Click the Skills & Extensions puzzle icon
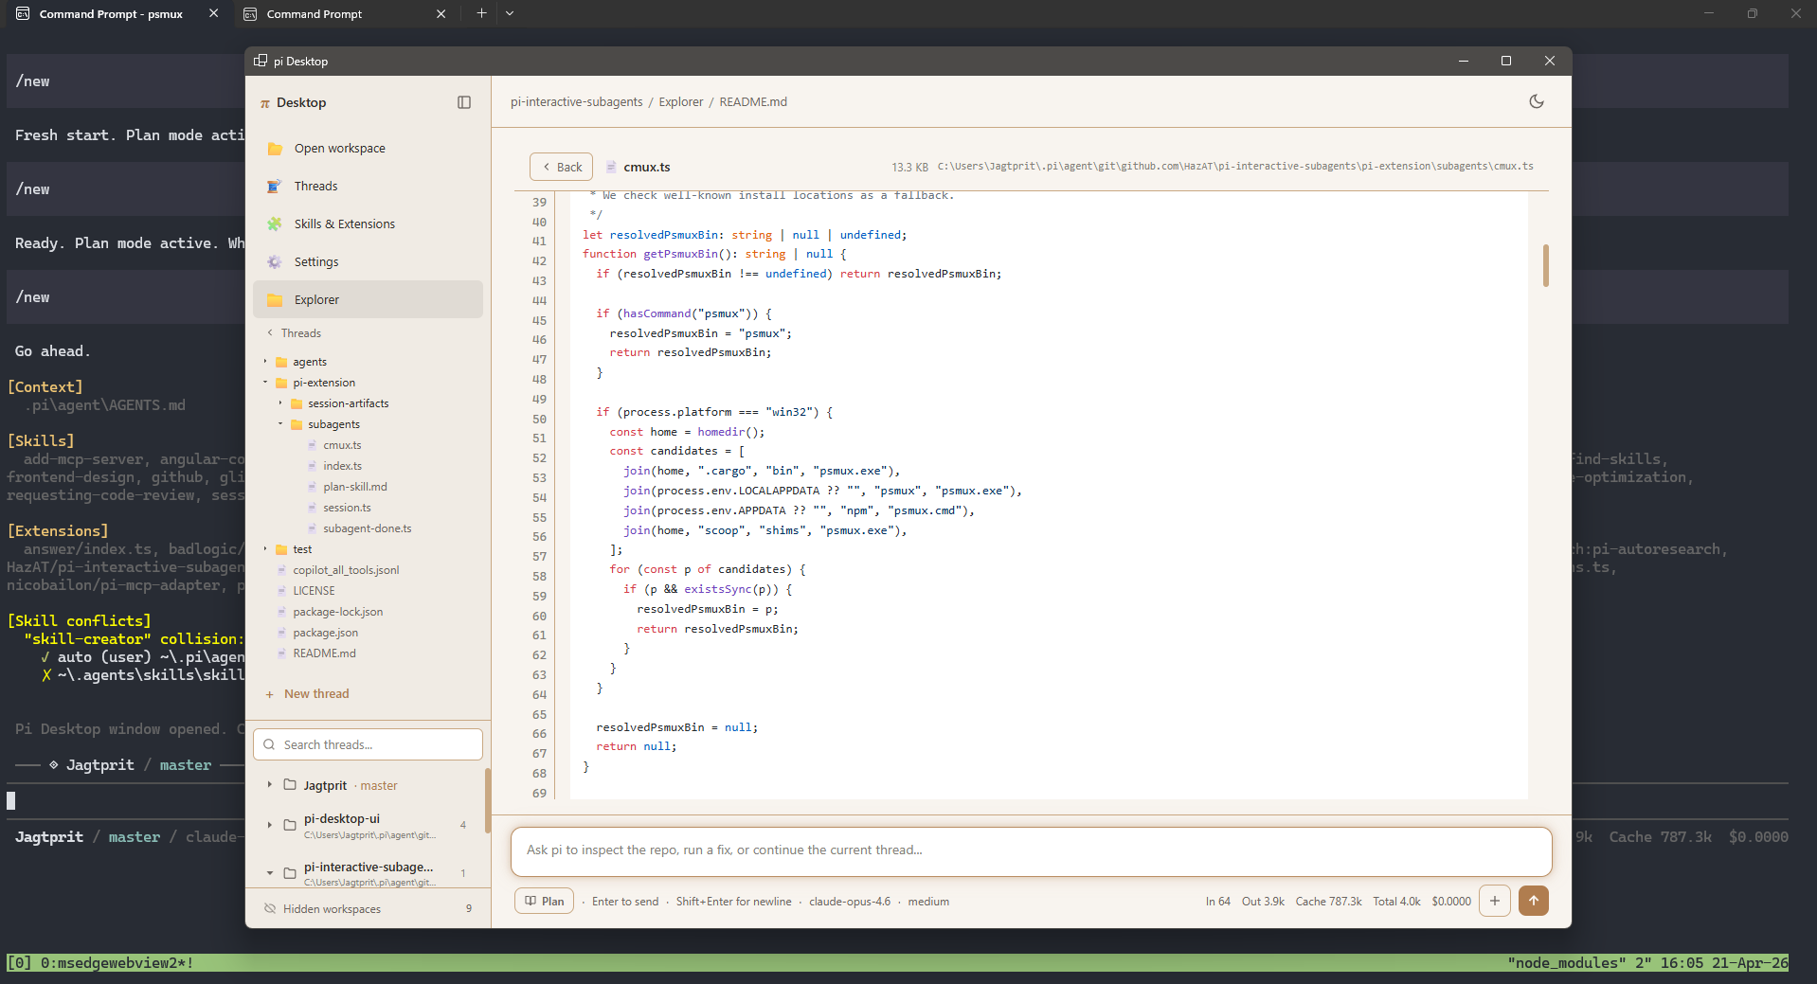Viewport: 1817px width, 984px height. (275, 224)
